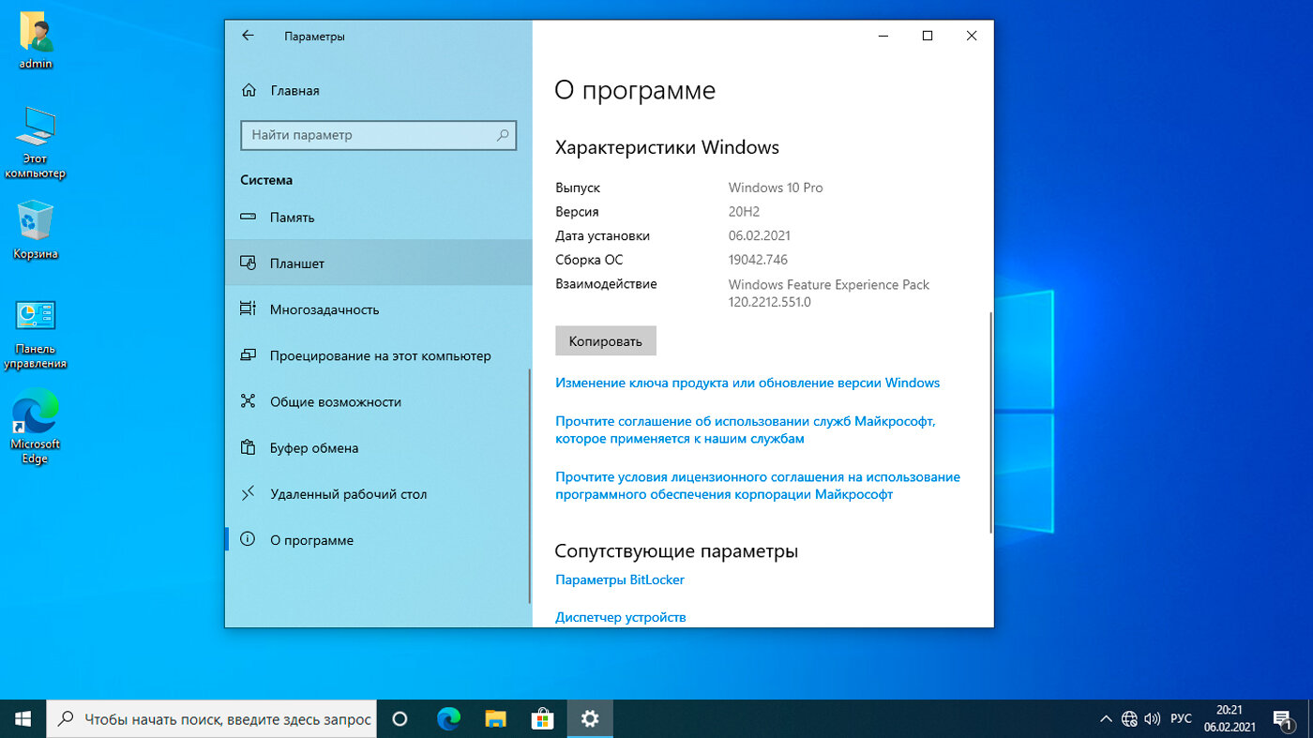The height and width of the screenshot is (738, 1313).
Task: Click the Найти параметр search field
Action: click(379, 135)
